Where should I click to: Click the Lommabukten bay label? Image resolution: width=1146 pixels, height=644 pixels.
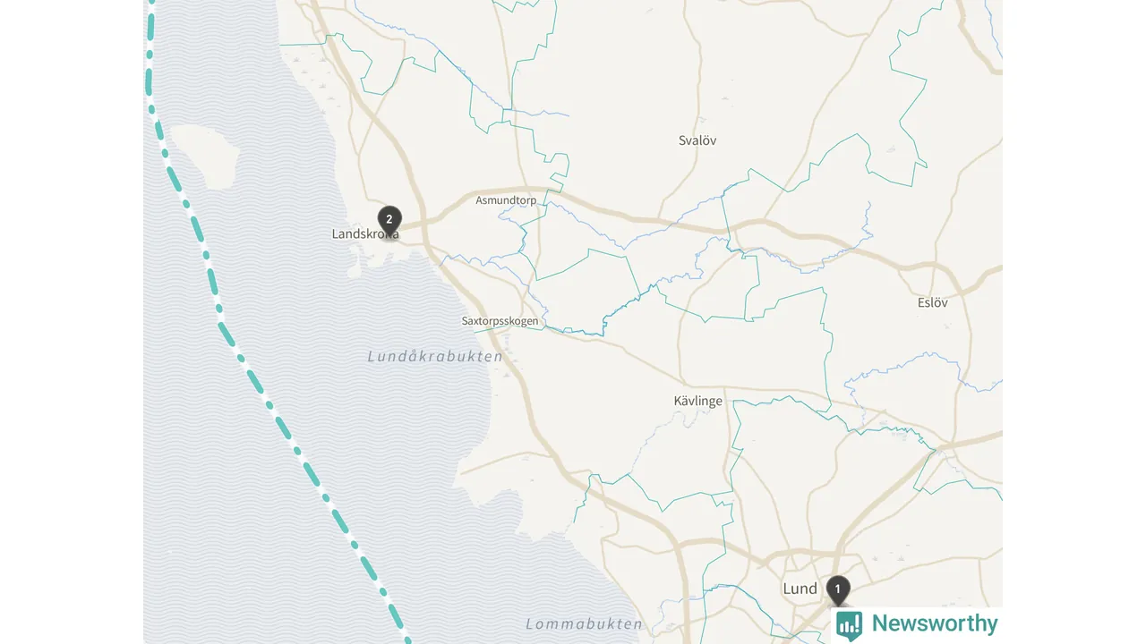(x=584, y=623)
